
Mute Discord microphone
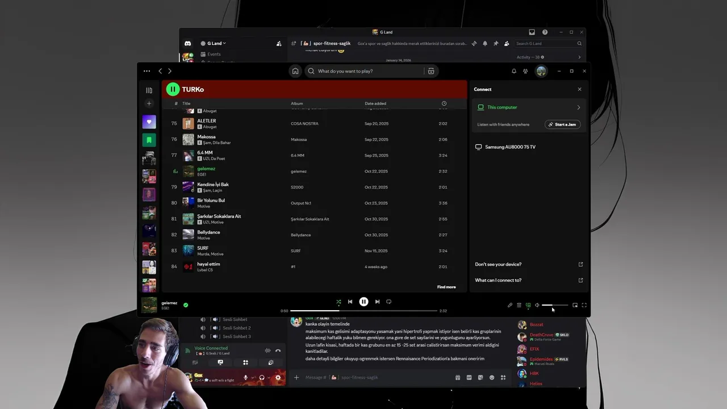246,377
